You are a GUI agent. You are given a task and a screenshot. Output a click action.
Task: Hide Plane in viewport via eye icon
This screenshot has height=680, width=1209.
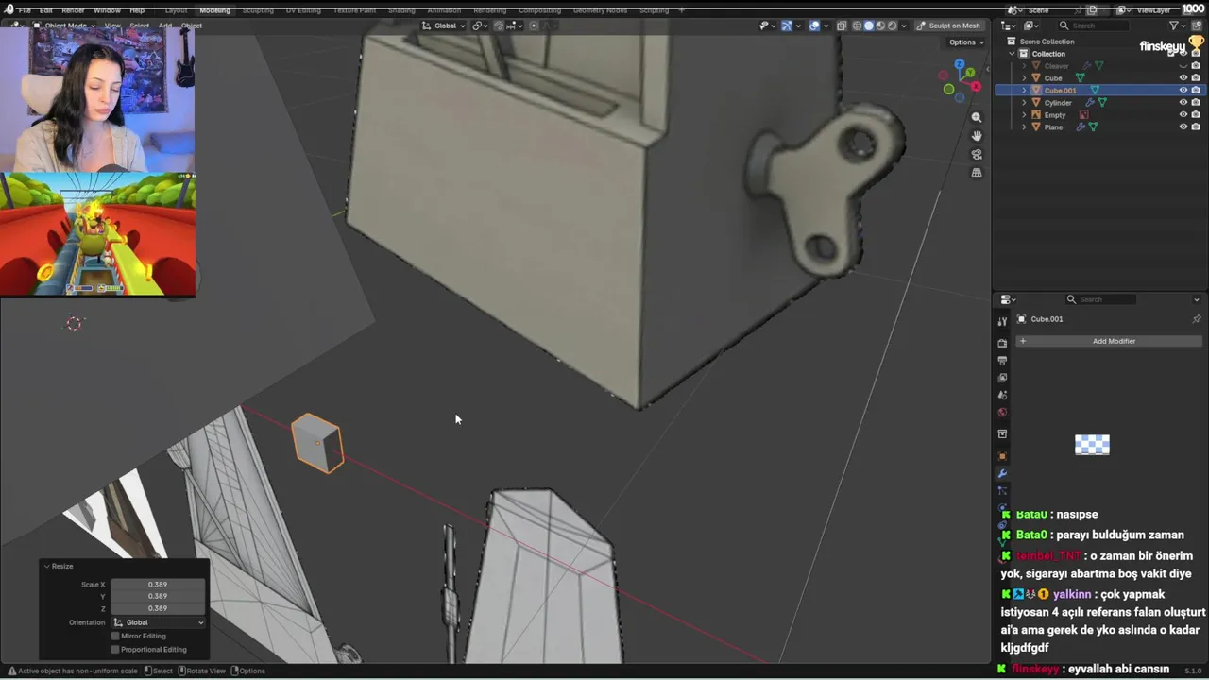pyautogui.click(x=1183, y=127)
